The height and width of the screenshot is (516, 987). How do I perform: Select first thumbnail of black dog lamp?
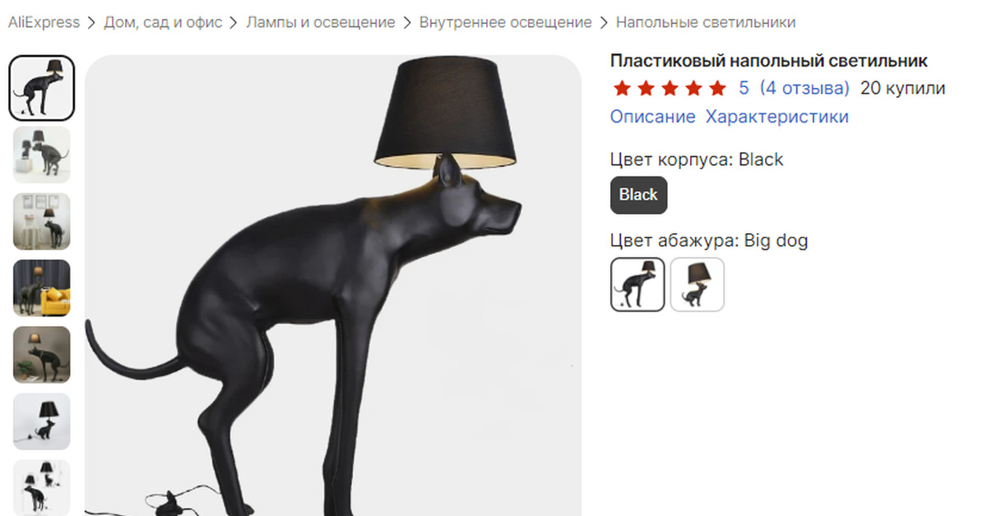coord(41,88)
